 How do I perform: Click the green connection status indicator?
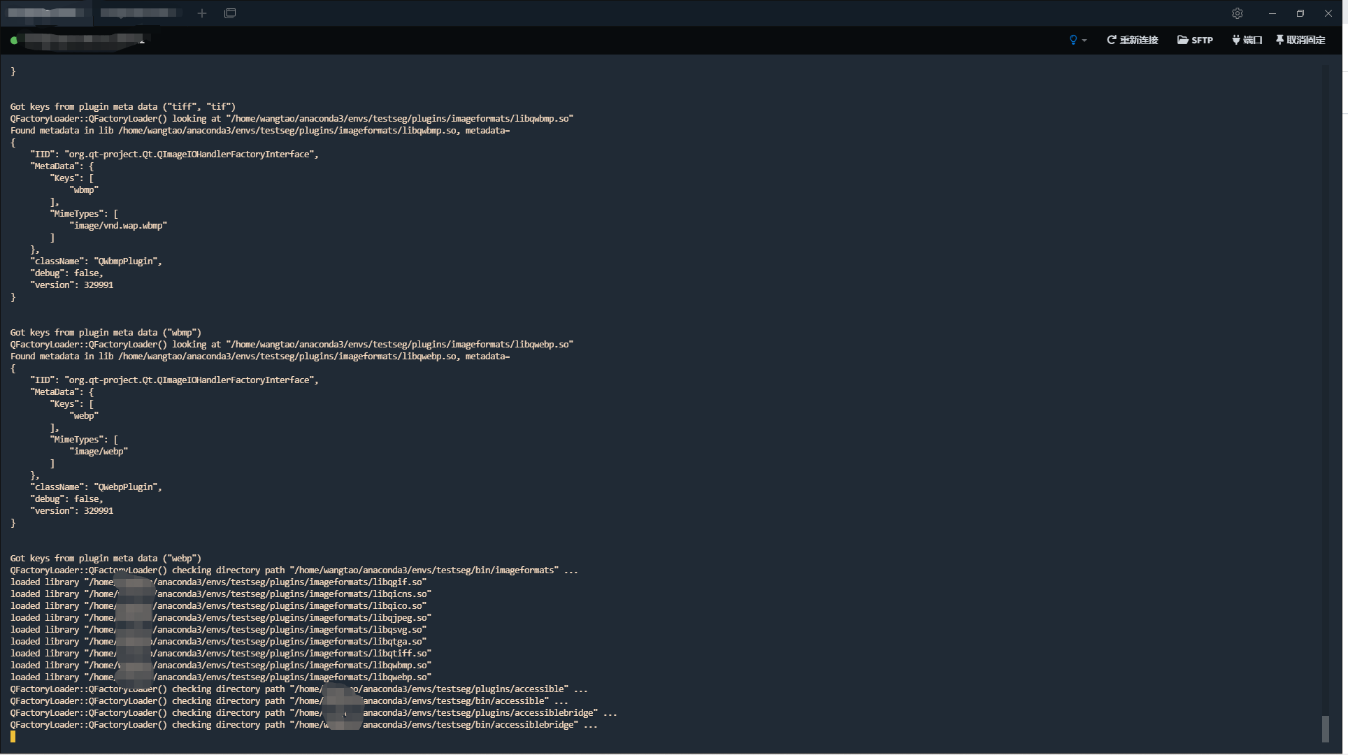[15, 40]
